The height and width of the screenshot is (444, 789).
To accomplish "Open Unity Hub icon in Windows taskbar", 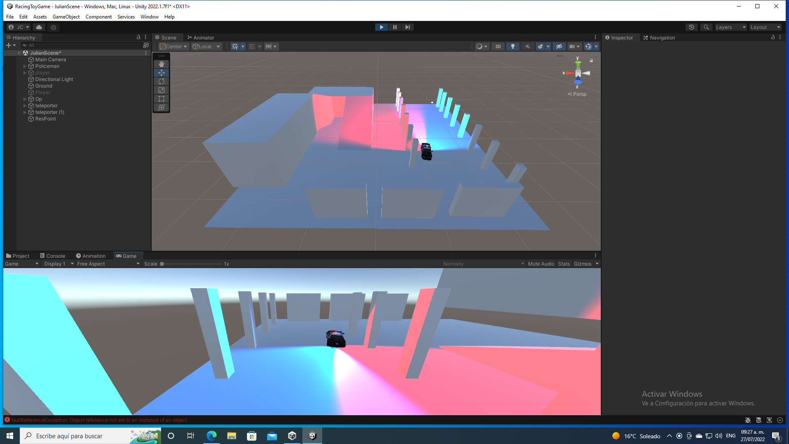I will pos(292,436).
